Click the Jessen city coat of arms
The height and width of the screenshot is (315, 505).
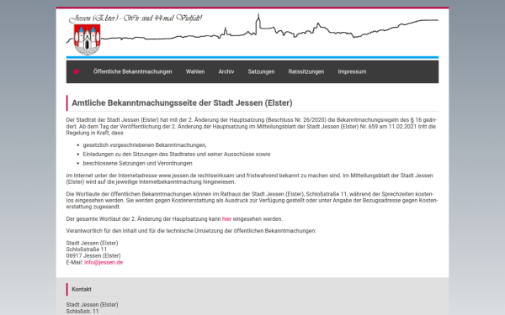point(87,39)
